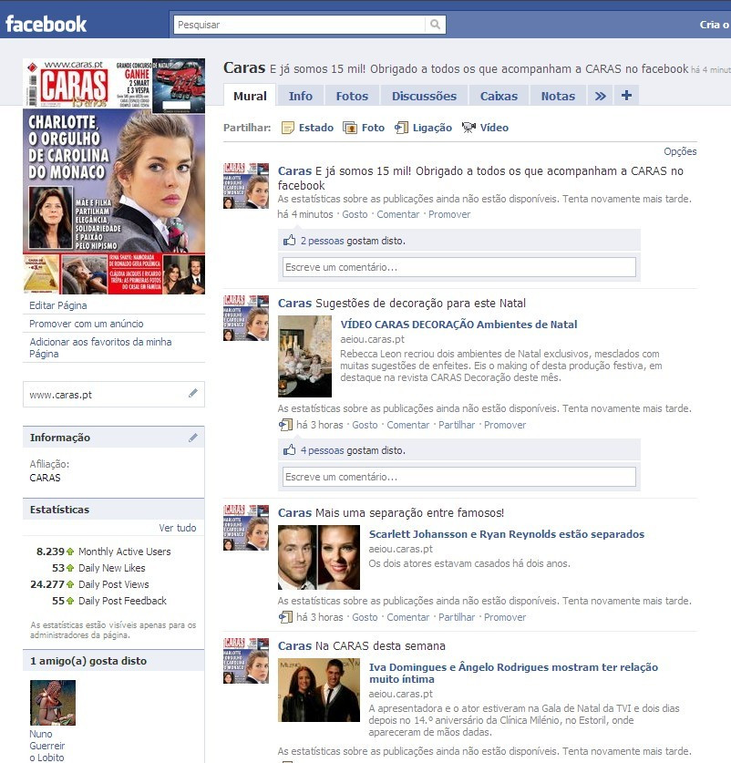The image size is (731, 763).
Task: Click Nuno Guerreiro o Lobito name
Action: 46,746
